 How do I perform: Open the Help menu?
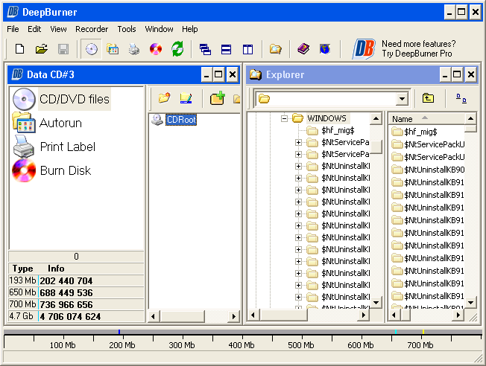pos(189,29)
